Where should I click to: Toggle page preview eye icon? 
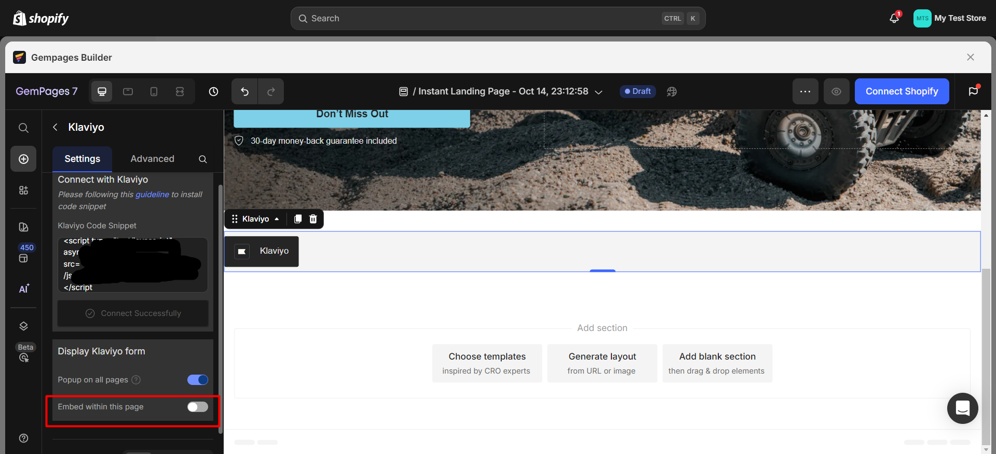[836, 92]
